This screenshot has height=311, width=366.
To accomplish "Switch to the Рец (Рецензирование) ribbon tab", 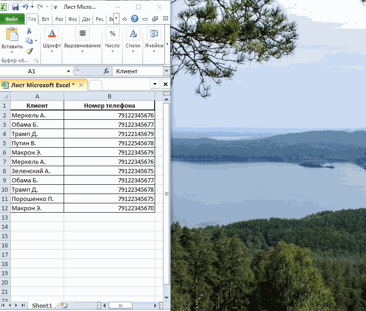I will (x=99, y=19).
